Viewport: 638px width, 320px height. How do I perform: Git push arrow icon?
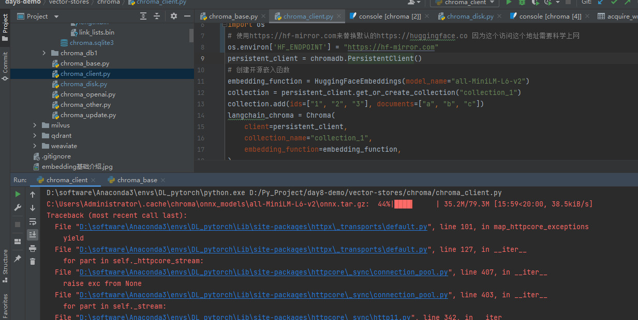(x=628, y=3)
